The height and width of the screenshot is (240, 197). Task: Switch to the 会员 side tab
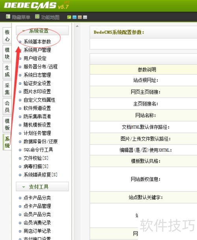click(x=7, y=106)
